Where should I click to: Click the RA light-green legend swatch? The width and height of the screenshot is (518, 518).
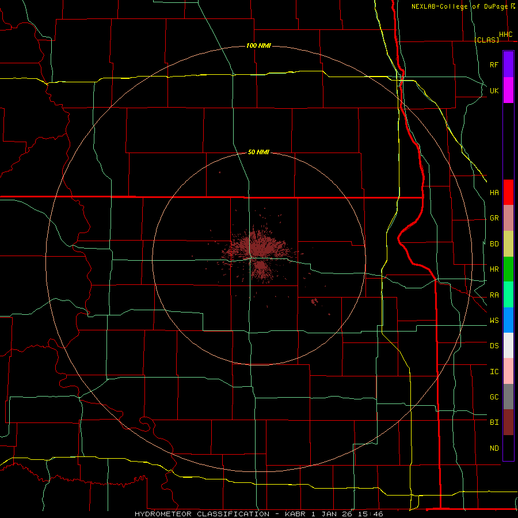pos(508,295)
